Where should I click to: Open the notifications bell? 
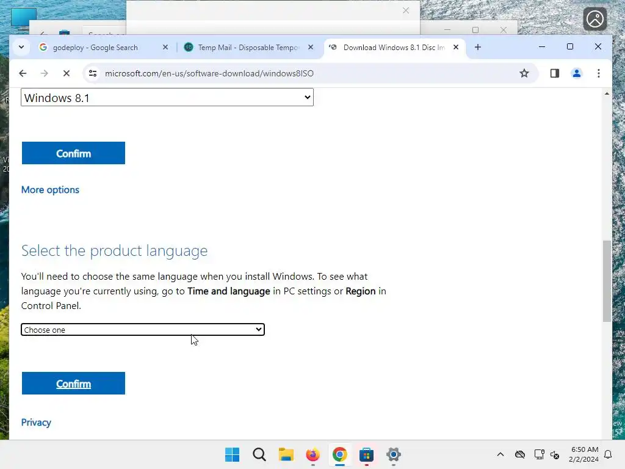(x=608, y=454)
